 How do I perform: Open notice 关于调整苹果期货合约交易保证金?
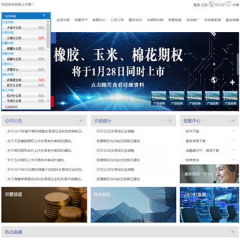pos(45,179)
